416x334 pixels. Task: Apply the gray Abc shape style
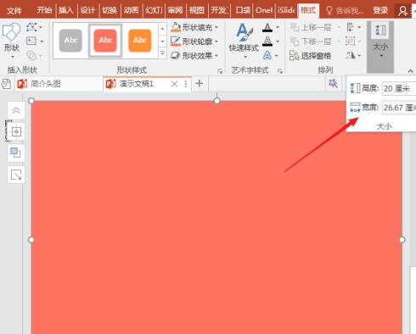click(70, 41)
